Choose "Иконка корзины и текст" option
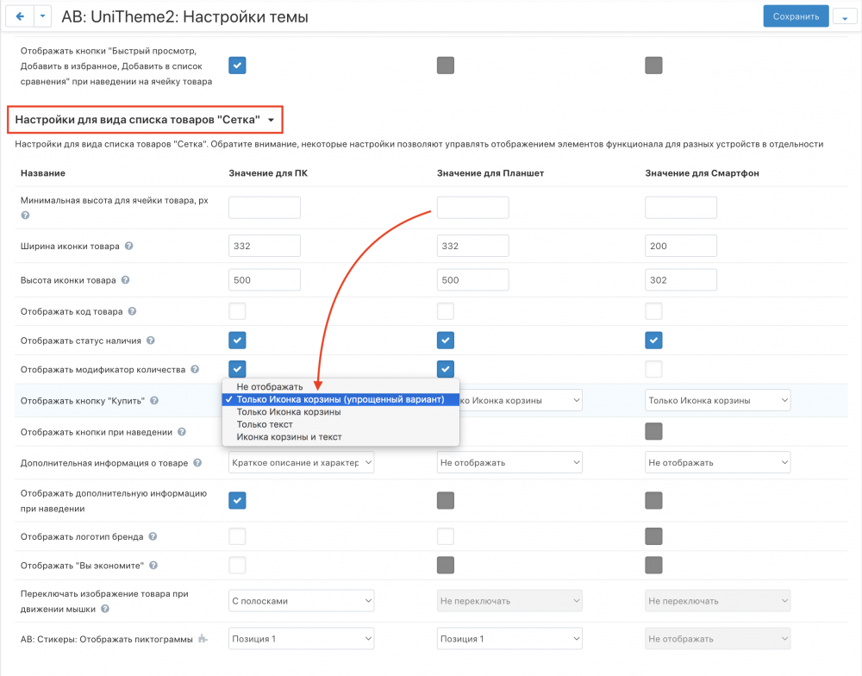Screen dimensions: 862x676 point(289,437)
